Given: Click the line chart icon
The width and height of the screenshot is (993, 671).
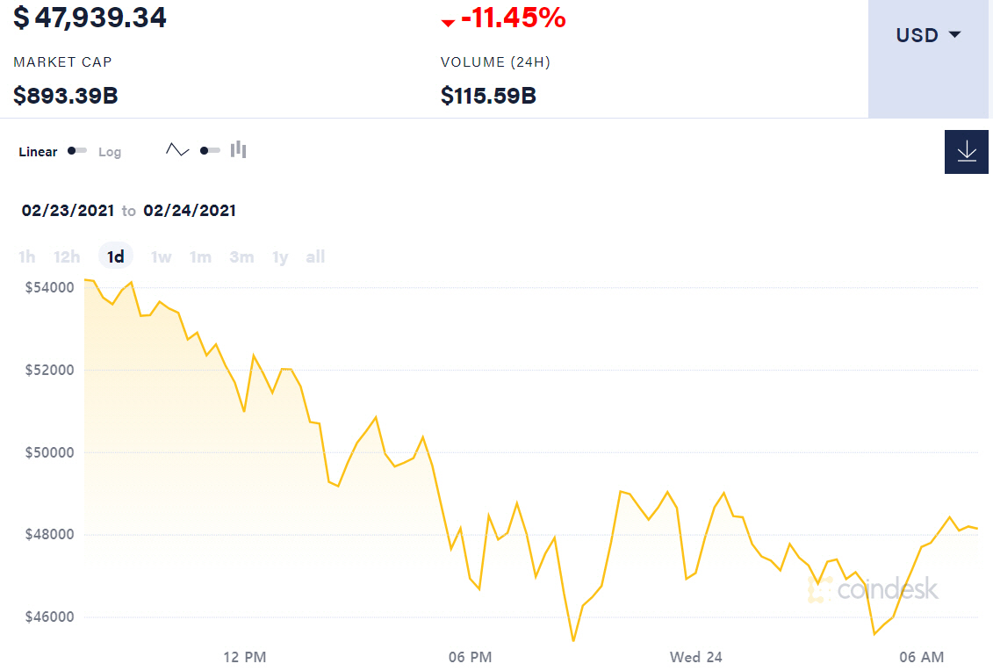Looking at the screenshot, I should click(177, 150).
